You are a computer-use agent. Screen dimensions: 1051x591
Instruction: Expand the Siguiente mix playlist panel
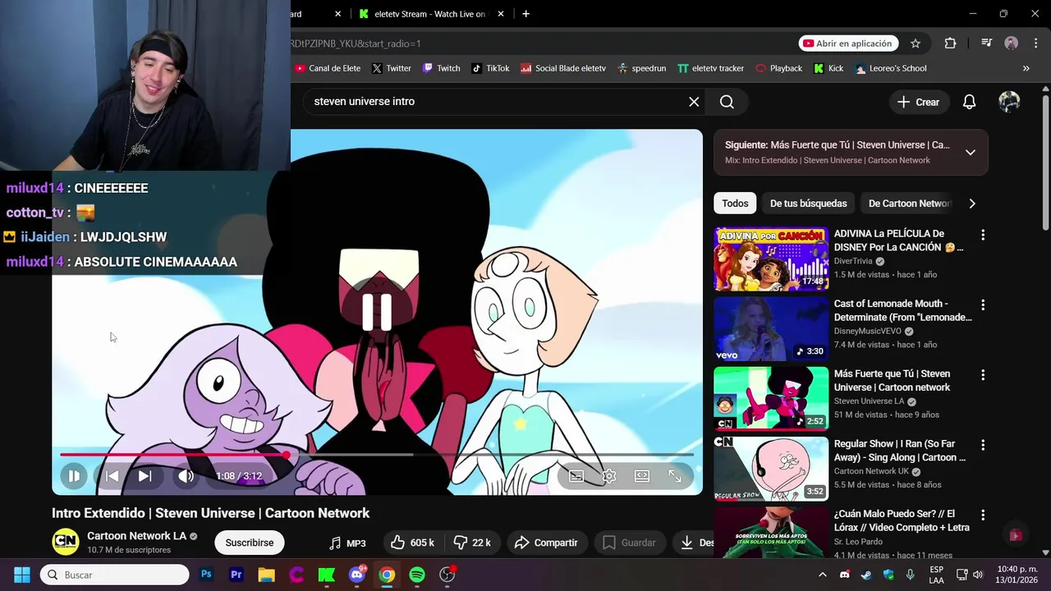point(970,153)
